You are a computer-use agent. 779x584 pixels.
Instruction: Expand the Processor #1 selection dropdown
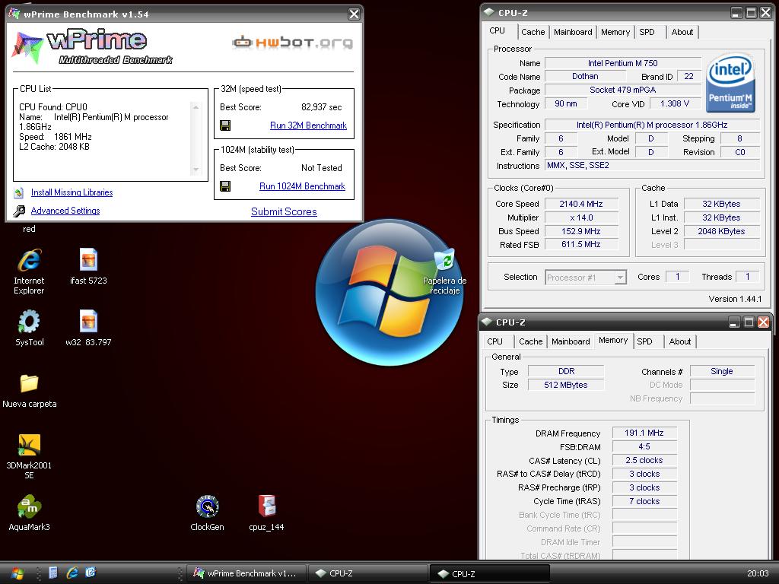(620, 277)
